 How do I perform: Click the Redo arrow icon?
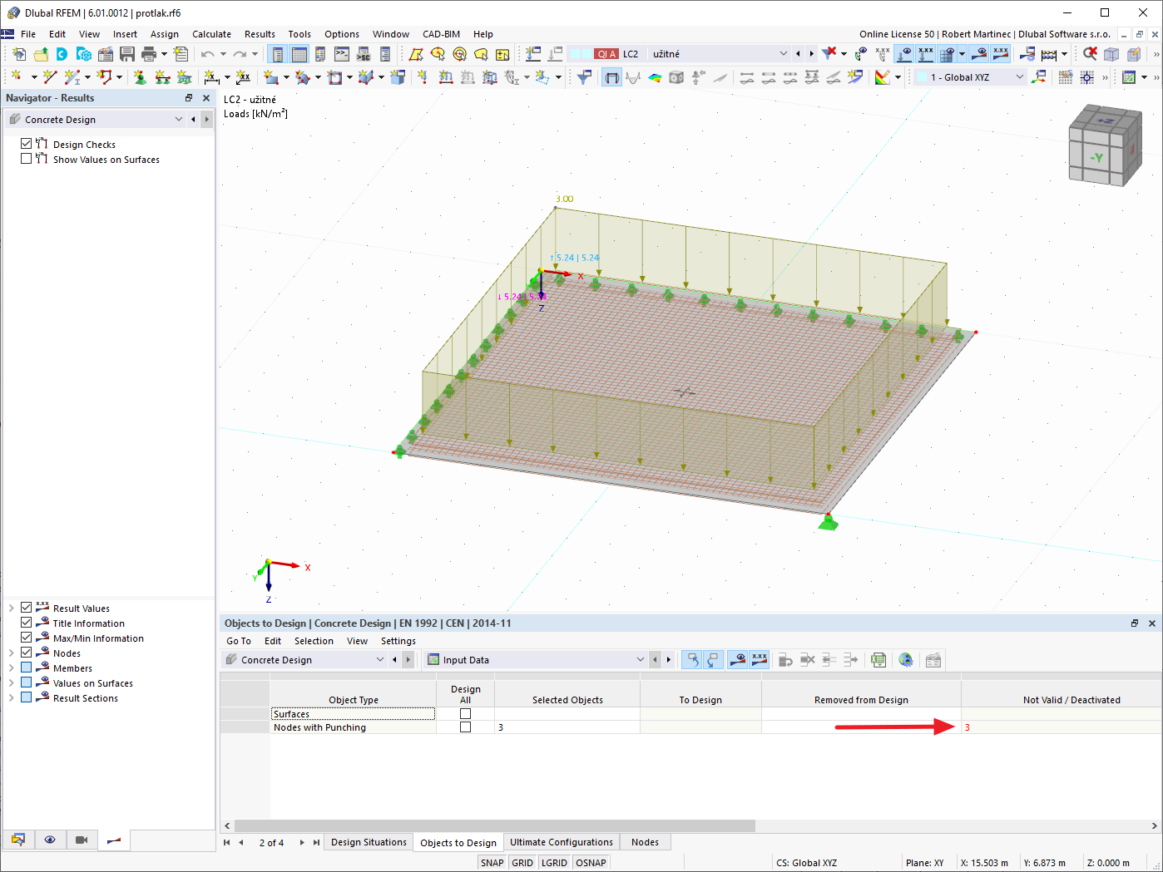coord(240,54)
